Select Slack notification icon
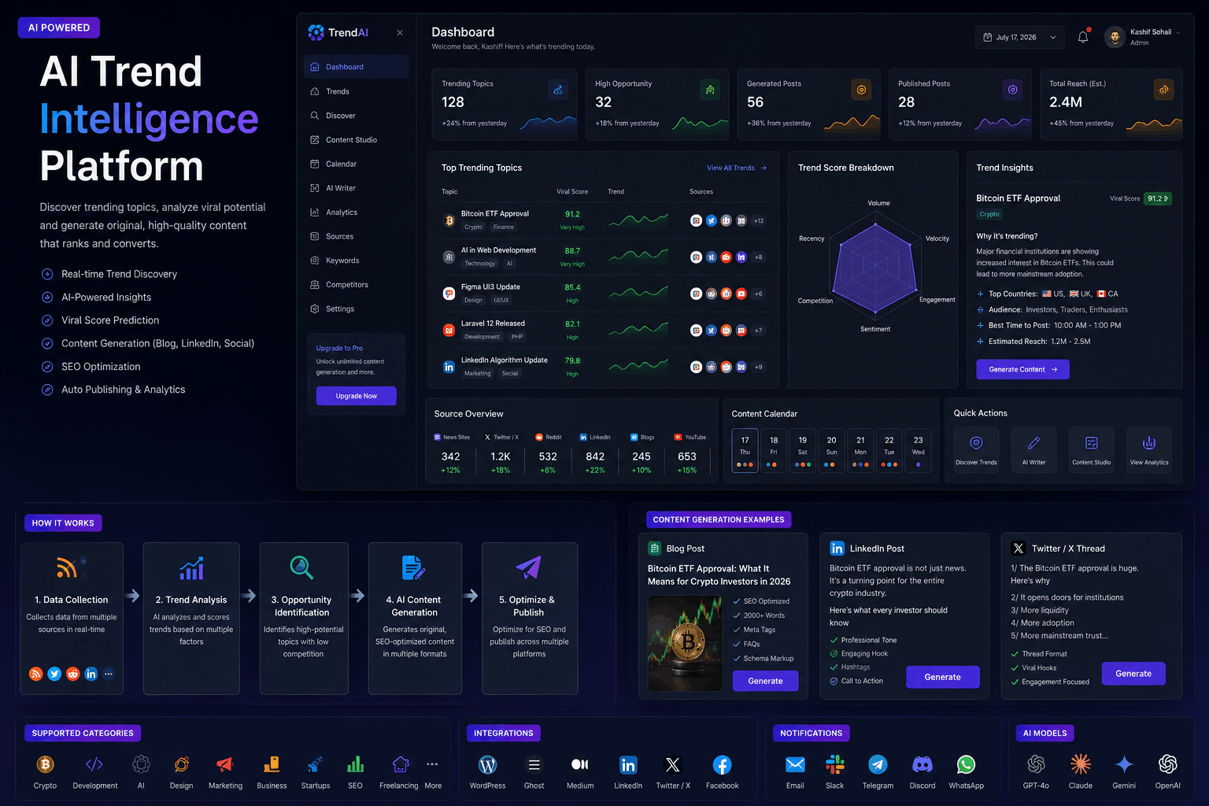The width and height of the screenshot is (1209, 806). pos(834,764)
